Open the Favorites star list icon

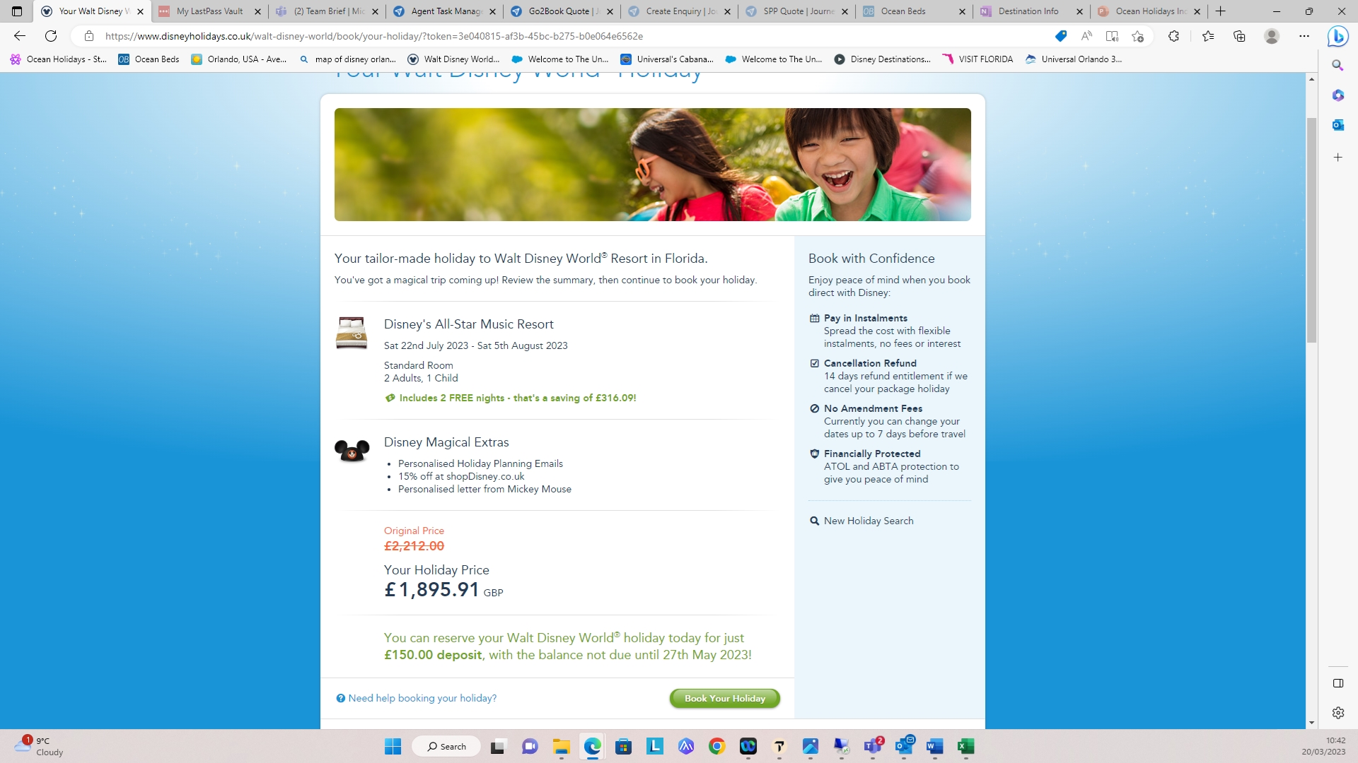[1208, 36]
